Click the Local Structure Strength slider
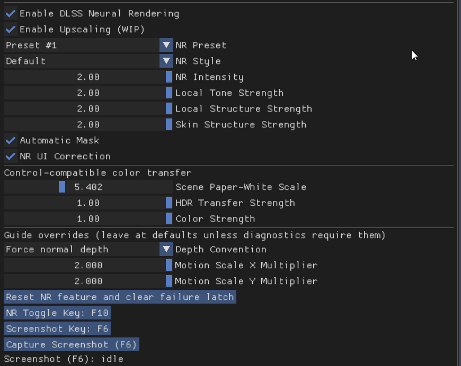This screenshot has height=366, width=461. tap(88, 108)
